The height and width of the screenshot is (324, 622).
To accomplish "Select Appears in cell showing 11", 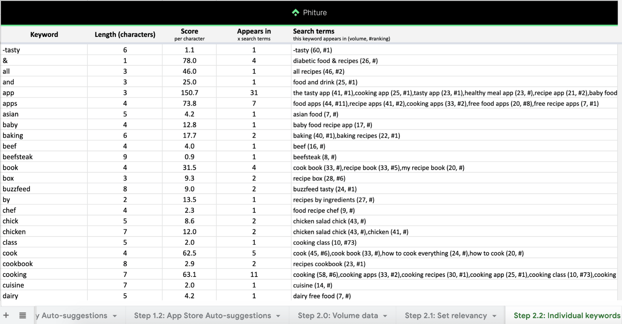I will (x=254, y=274).
